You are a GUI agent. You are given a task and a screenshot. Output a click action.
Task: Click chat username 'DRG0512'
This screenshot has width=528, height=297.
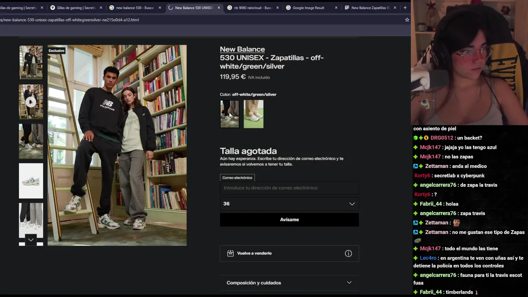[x=442, y=138]
